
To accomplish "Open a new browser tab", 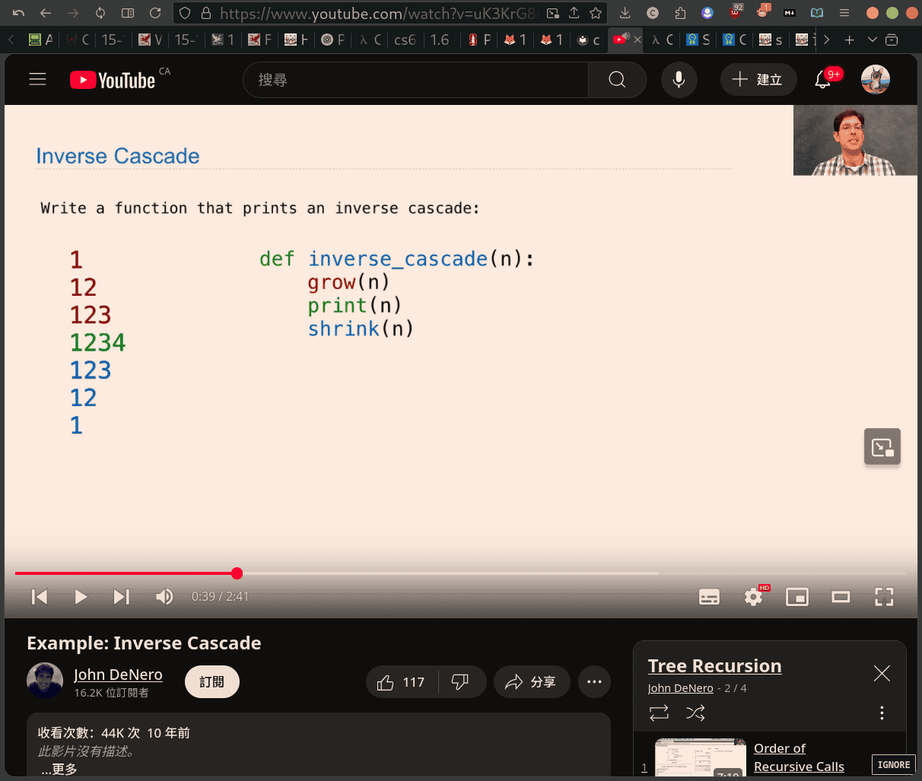I will pyautogui.click(x=849, y=40).
